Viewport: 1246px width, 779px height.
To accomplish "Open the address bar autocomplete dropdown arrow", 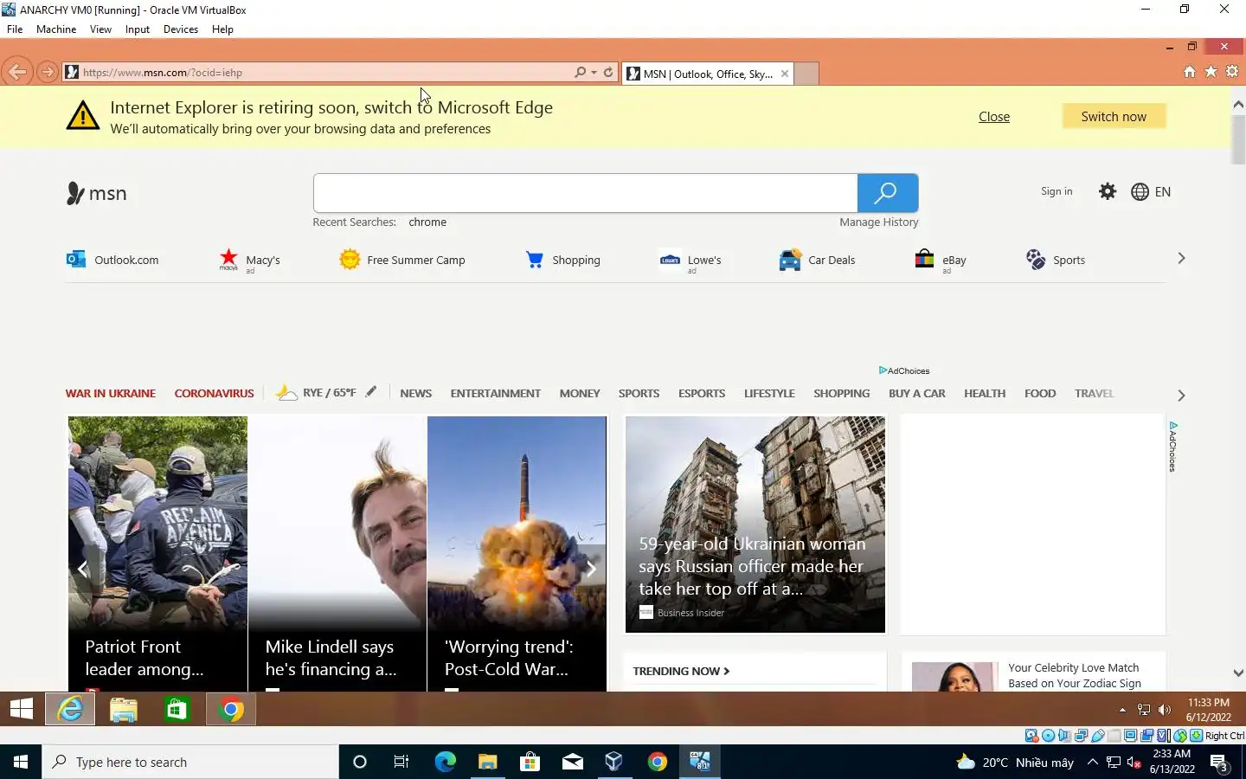I will [594, 72].
